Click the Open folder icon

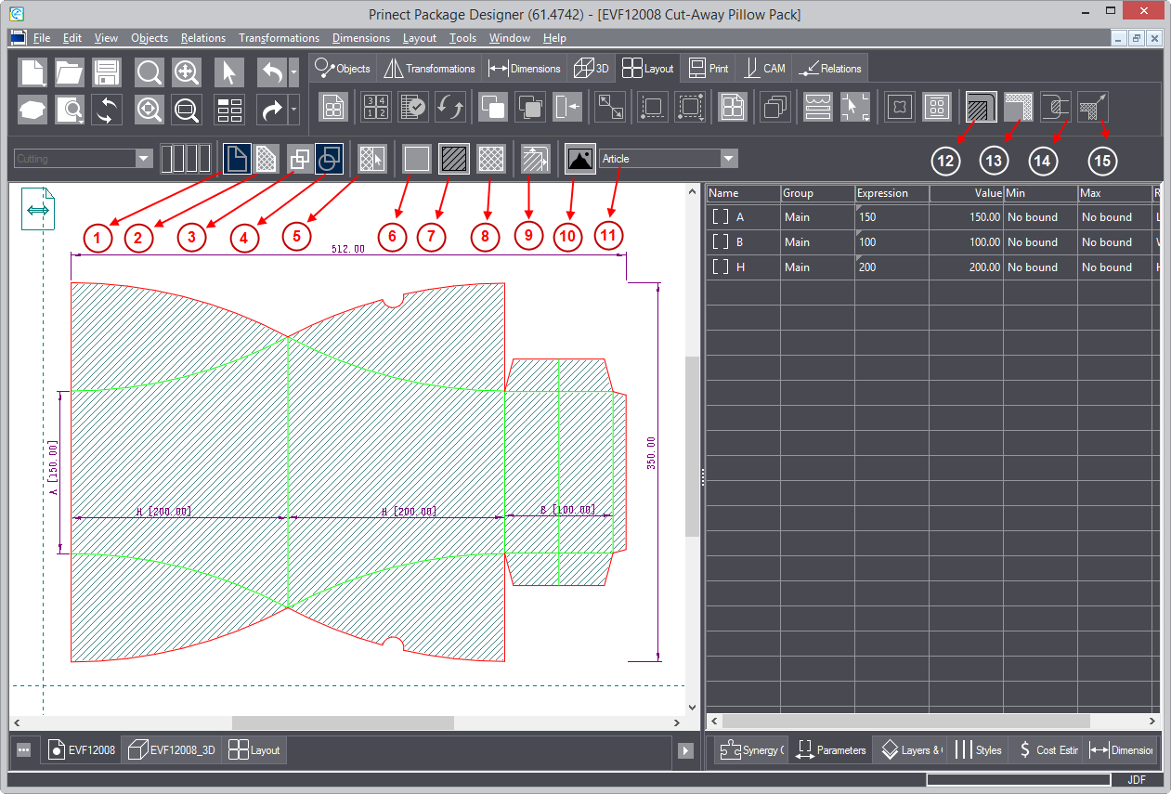(x=70, y=72)
